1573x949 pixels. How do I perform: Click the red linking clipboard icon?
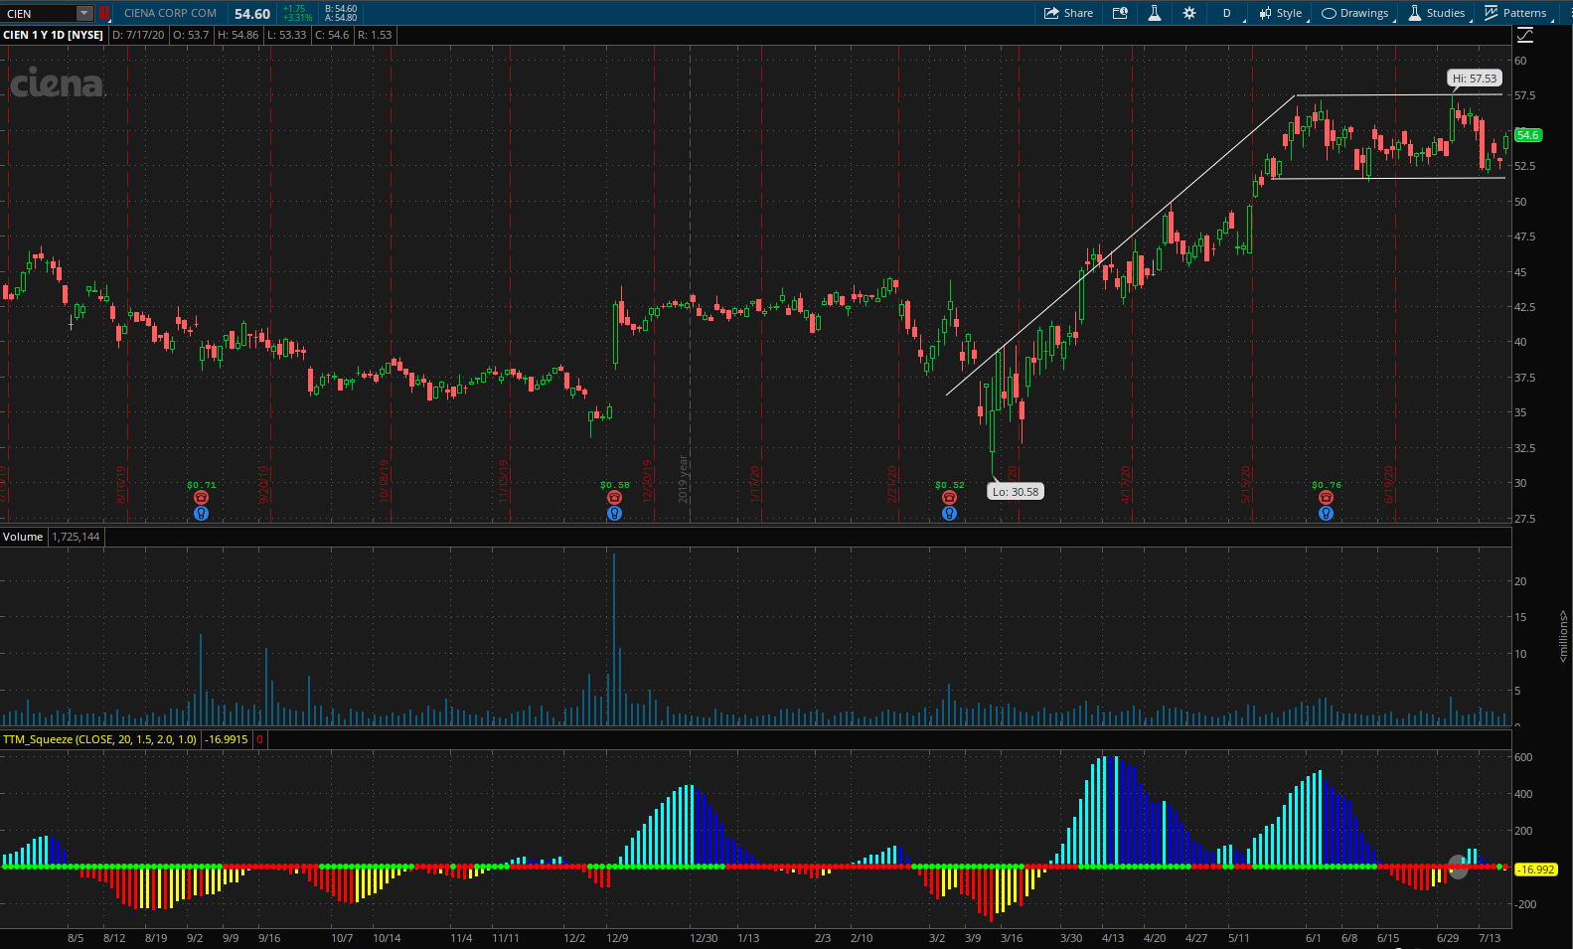point(104,13)
